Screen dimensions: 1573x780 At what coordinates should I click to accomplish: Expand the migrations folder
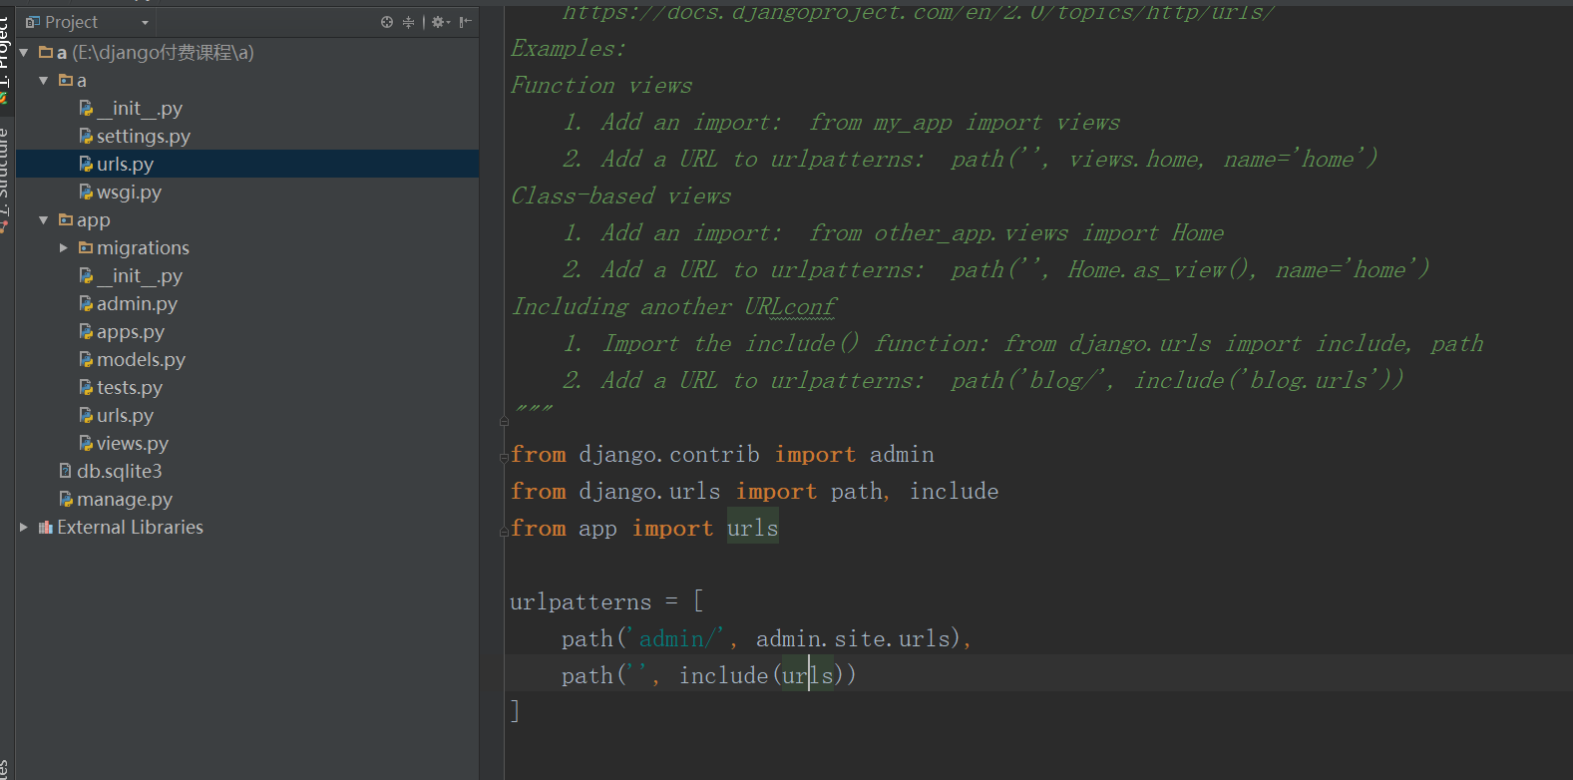(x=64, y=247)
